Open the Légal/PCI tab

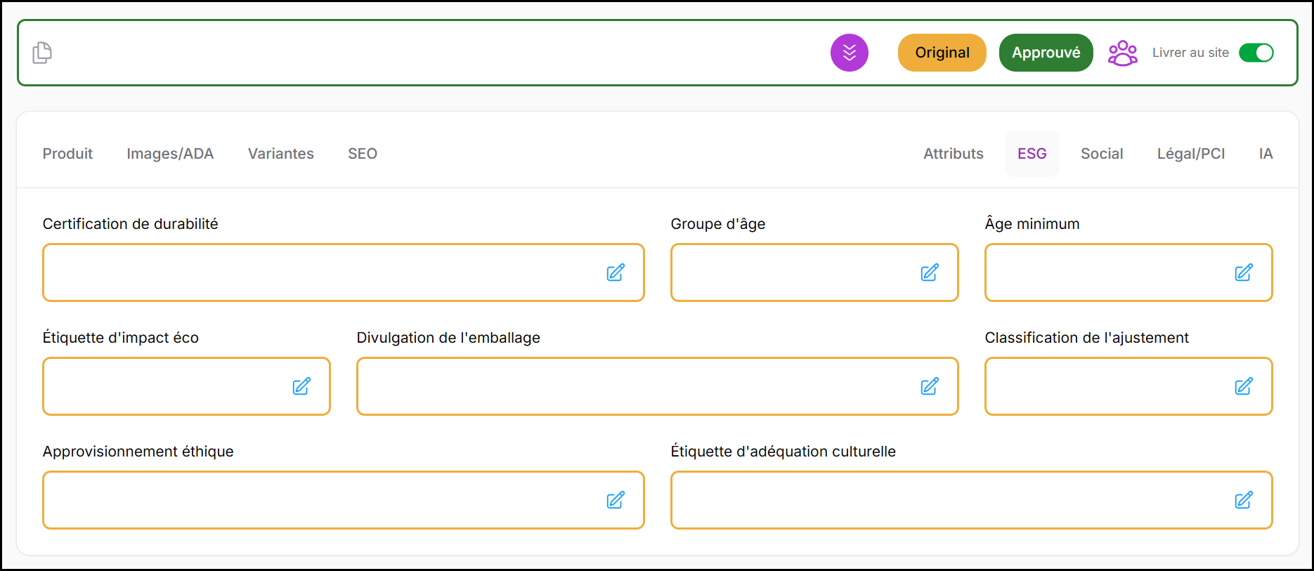pos(1190,154)
